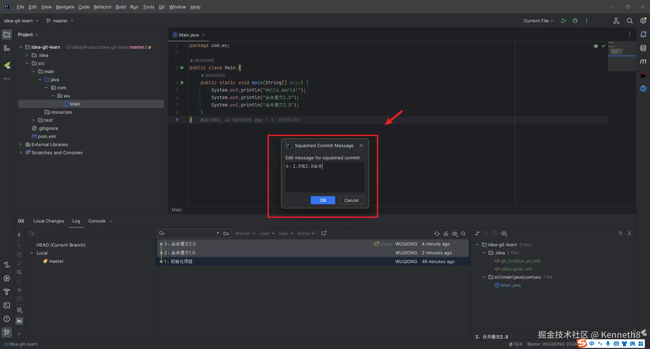This screenshot has width=650, height=349.
Task: Open the Maven tool window icon
Action: (x=643, y=62)
